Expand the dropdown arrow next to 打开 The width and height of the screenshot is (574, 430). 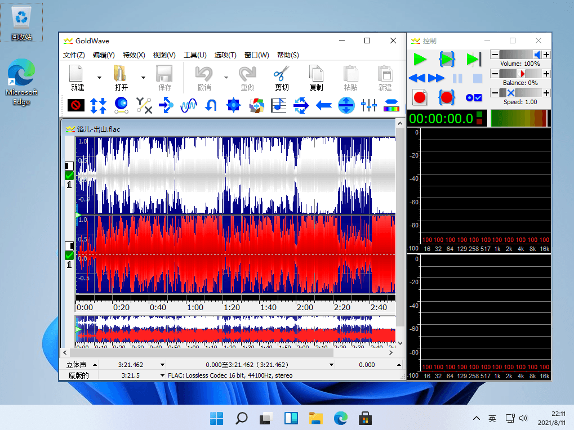143,78
